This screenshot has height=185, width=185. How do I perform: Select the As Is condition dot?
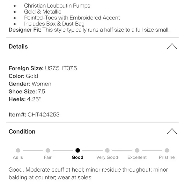click(x=18, y=150)
